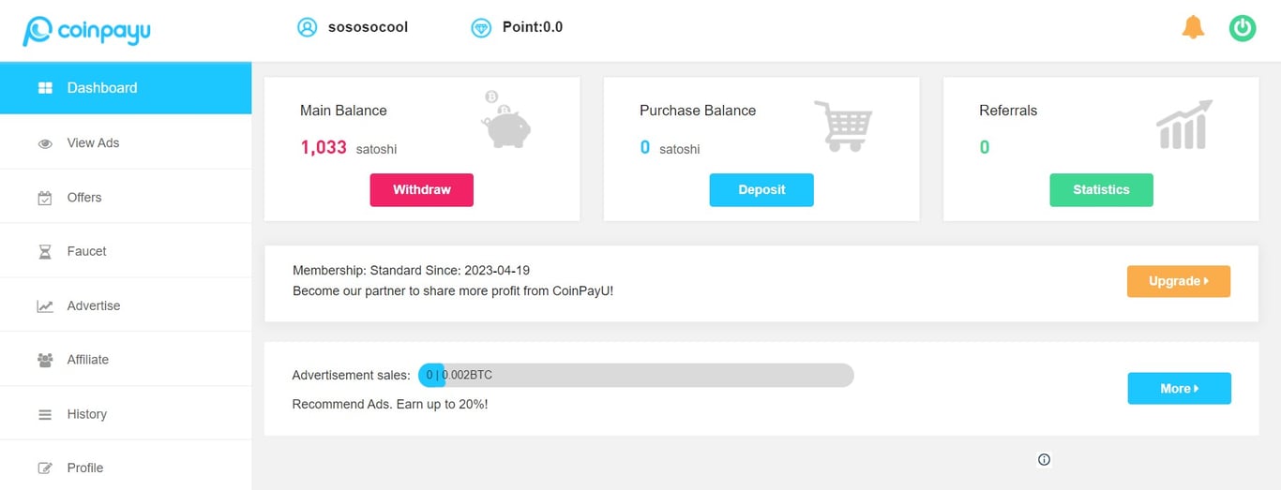Go to Offers in the sidebar
The height and width of the screenshot is (490, 1281).
pyautogui.click(x=126, y=198)
